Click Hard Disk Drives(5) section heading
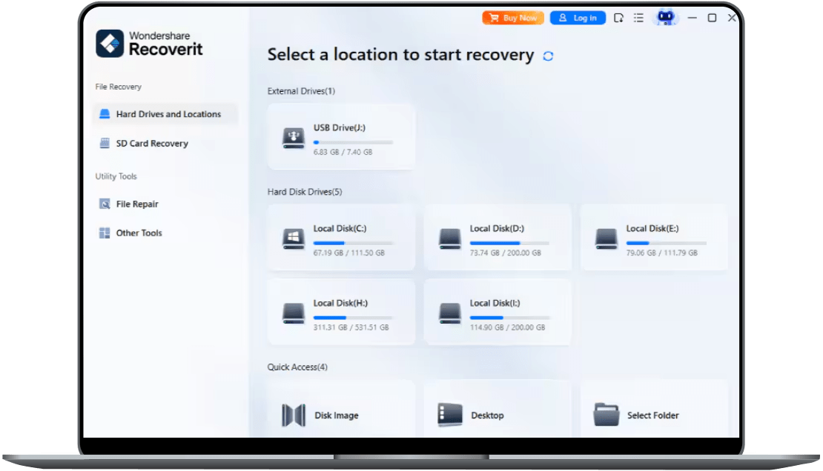 pyautogui.click(x=305, y=192)
